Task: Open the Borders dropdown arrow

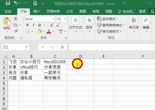Action: 32,32
